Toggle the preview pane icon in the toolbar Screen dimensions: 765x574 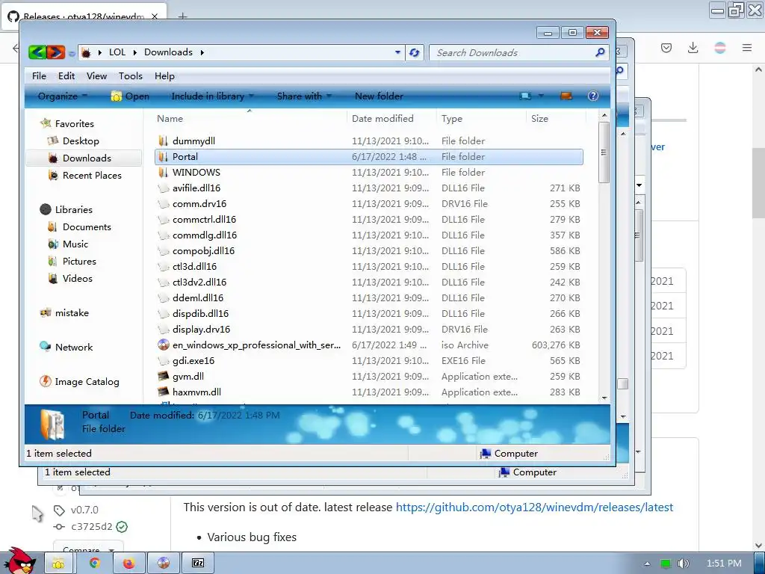[x=566, y=96]
